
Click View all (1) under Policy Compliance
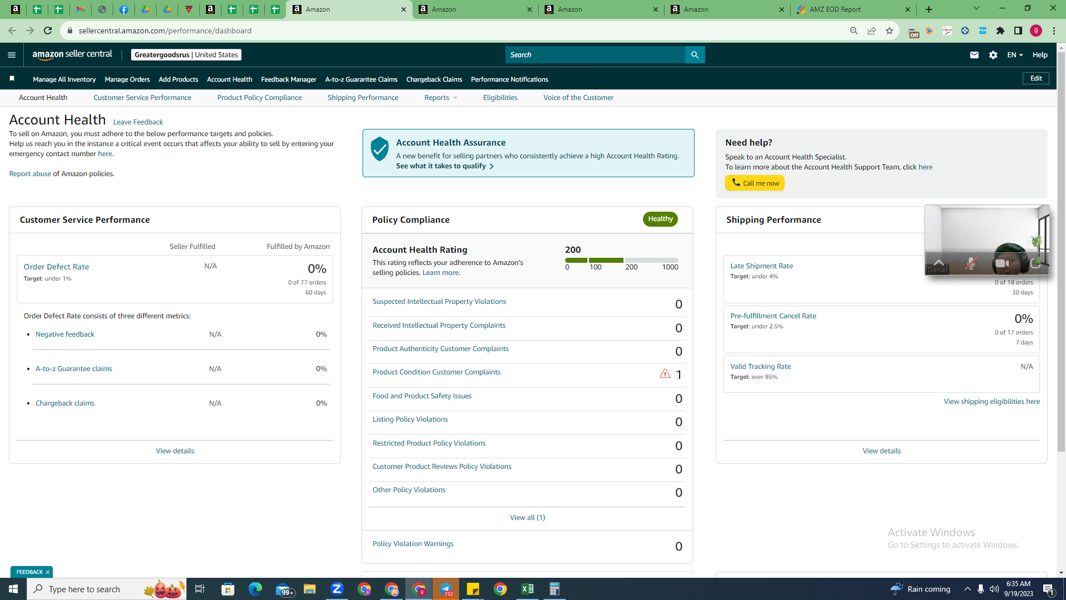(527, 518)
